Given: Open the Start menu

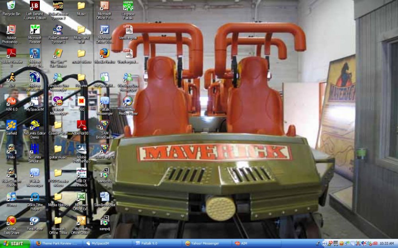Looking at the screenshot, I should [x=15, y=243].
